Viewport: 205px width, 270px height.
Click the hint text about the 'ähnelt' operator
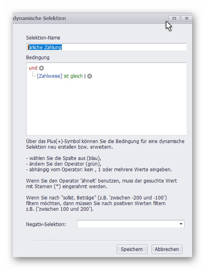(101, 183)
